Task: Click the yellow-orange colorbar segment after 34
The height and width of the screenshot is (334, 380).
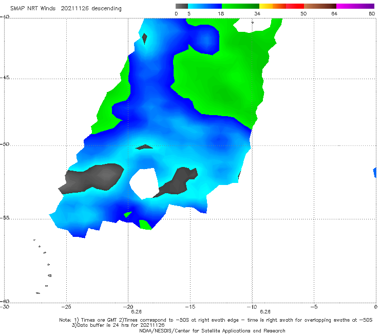Action: (x=273, y=6)
